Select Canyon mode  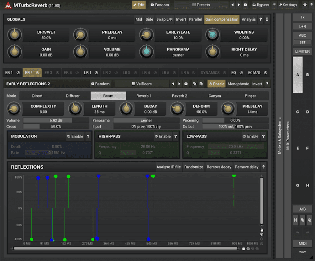pos(215,96)
